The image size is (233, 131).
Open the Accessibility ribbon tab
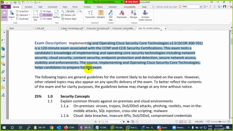click(x=130, y=7)
